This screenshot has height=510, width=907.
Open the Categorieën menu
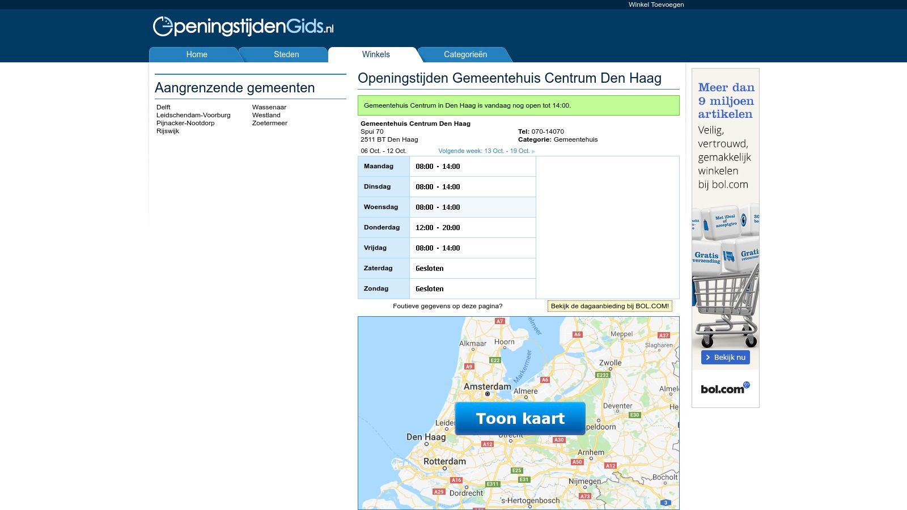click(465, 54)
